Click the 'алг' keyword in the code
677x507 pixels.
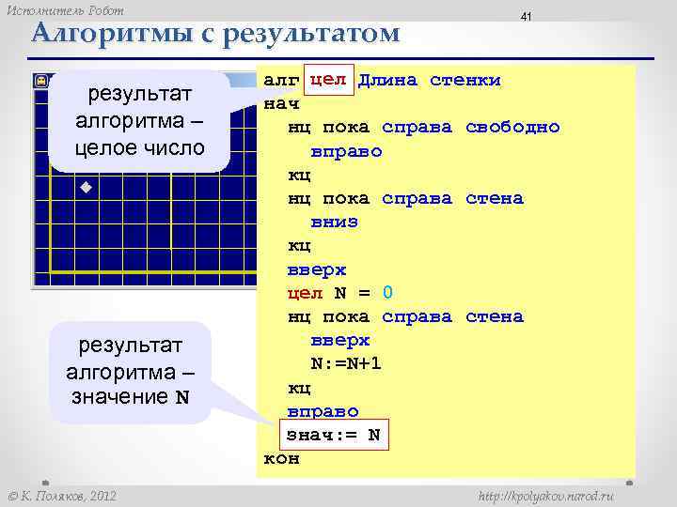tap(281, 80)
